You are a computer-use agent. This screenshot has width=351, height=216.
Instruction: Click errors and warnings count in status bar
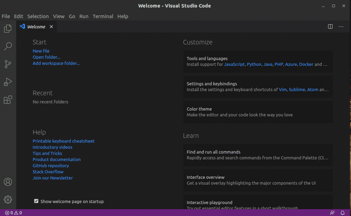[x=13, y=213]
